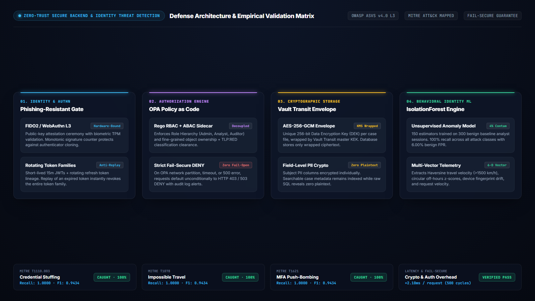Click the VERIFIED PASS badge
The height and width of the screenshot is (301, 535).
click(497, 277)
